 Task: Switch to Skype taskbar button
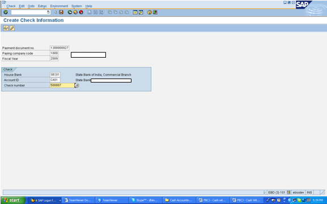pyautogui.click(x=145, y=200)
